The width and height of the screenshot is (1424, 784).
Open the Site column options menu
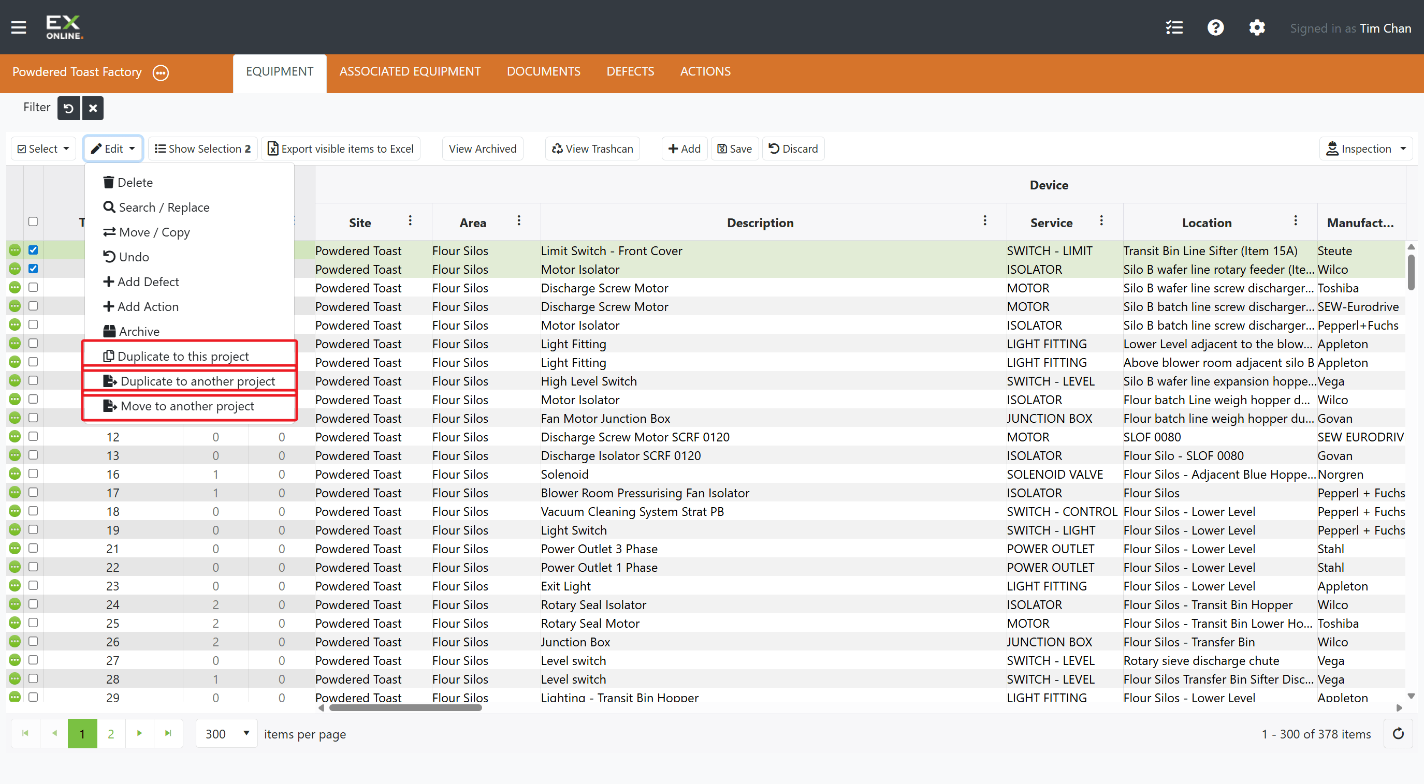pos(410,221)
